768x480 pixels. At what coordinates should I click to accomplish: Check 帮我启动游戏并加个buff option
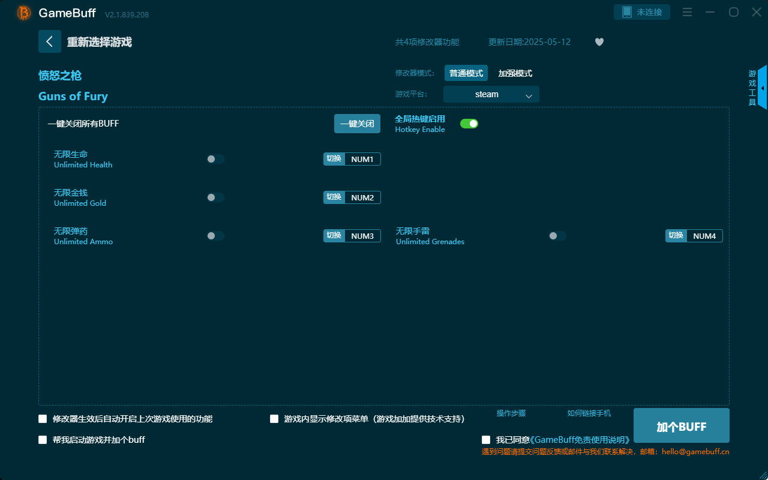[43, 439]
